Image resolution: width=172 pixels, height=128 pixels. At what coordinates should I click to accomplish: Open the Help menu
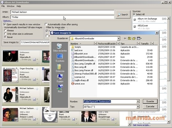pos(19,6)
